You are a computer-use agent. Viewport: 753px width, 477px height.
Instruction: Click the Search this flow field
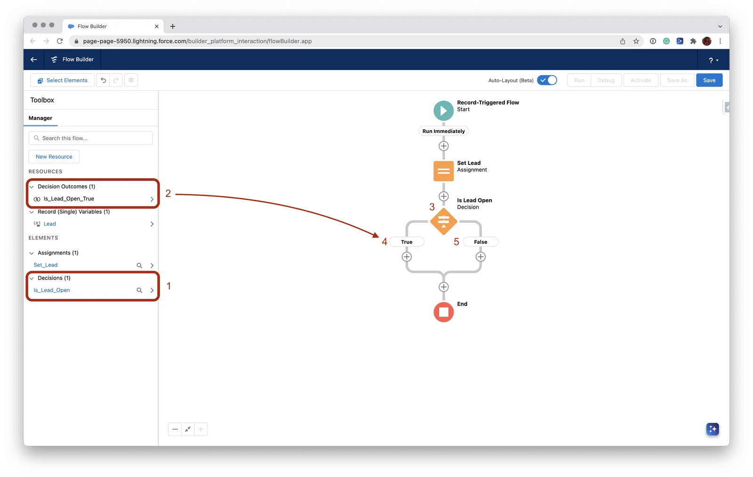click(91, 138)
